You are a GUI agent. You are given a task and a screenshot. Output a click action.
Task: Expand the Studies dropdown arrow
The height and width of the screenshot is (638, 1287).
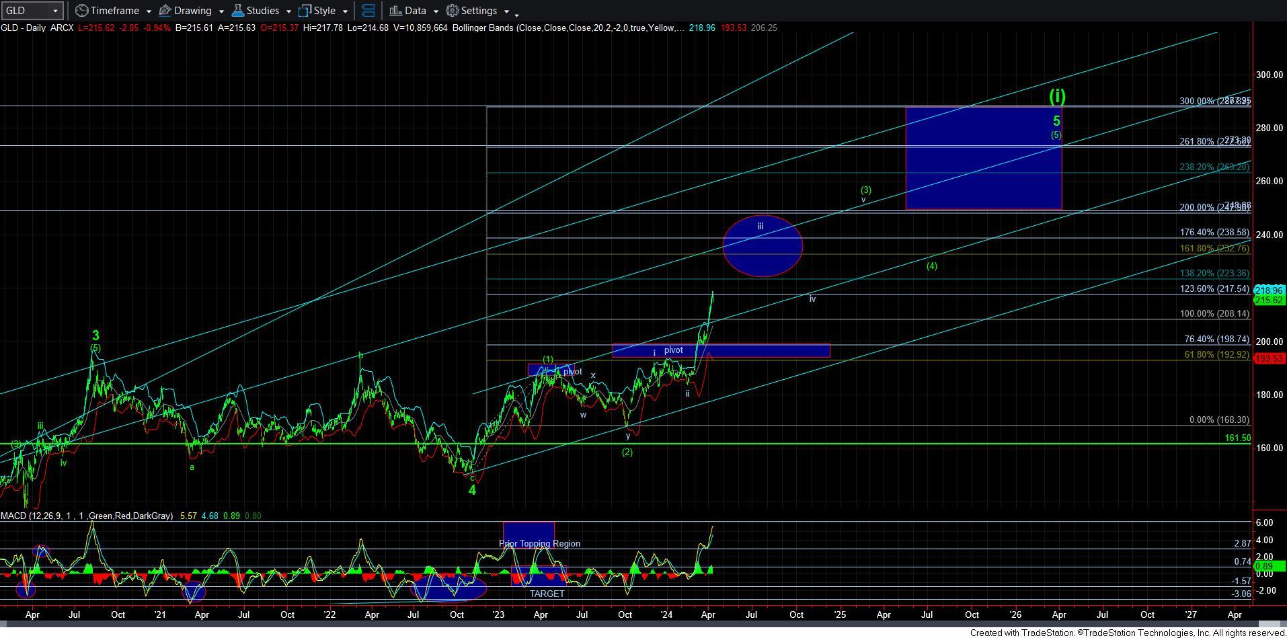click(x=288, y=11)
